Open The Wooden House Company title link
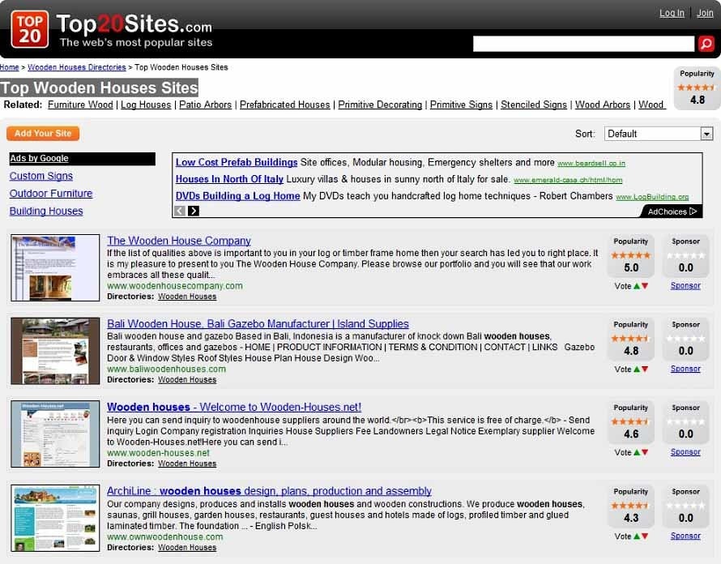The width and height of the screenshot is (721, 564). pos(179,241)
